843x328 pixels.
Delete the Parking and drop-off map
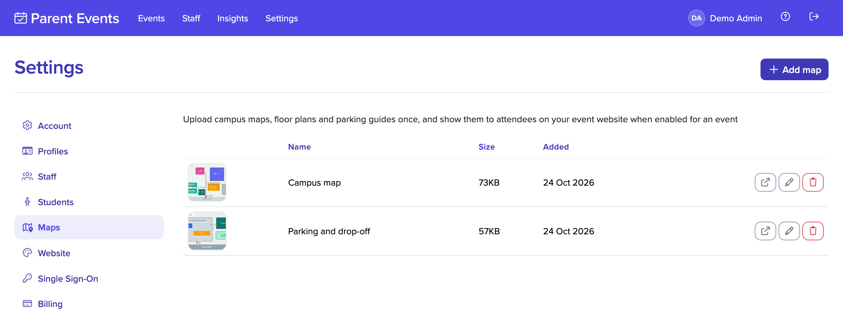[813, 231]
